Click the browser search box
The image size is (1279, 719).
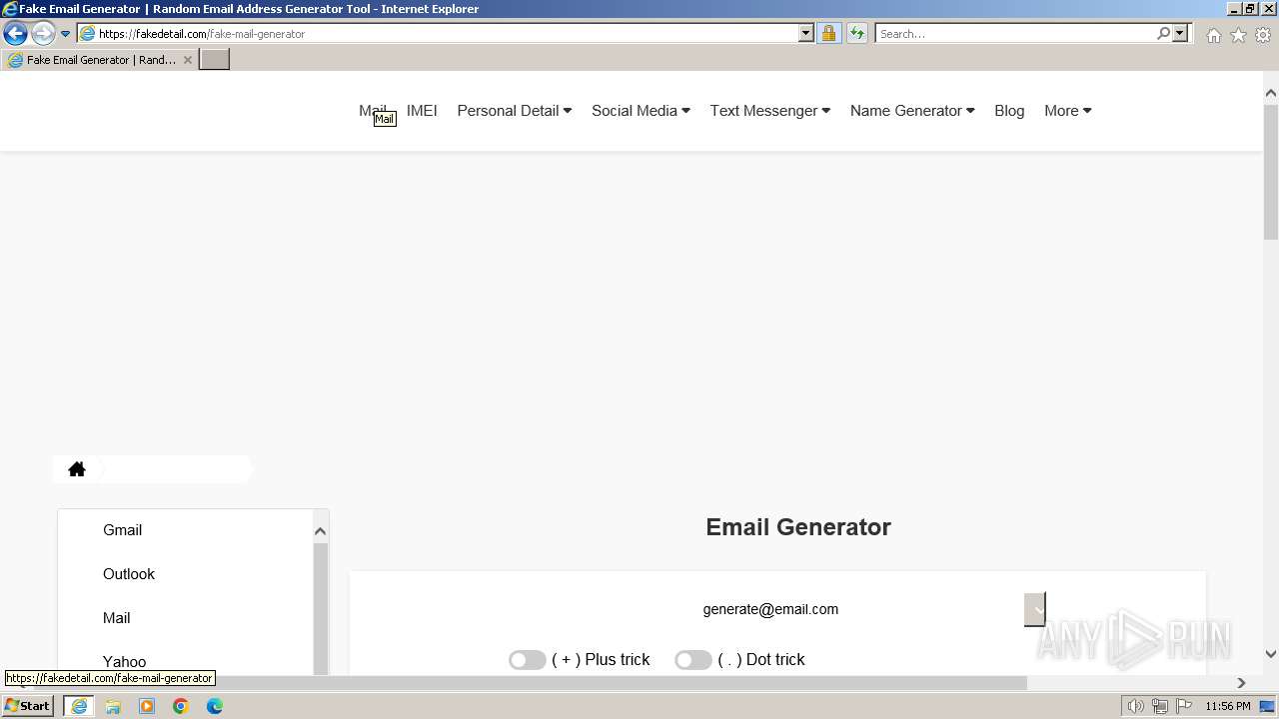click(1014, 34)
